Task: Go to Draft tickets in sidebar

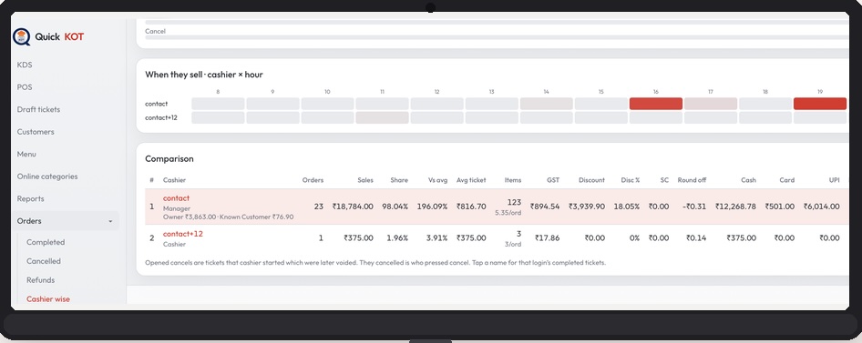Action: pyautogui.click(x=38, y=109)
